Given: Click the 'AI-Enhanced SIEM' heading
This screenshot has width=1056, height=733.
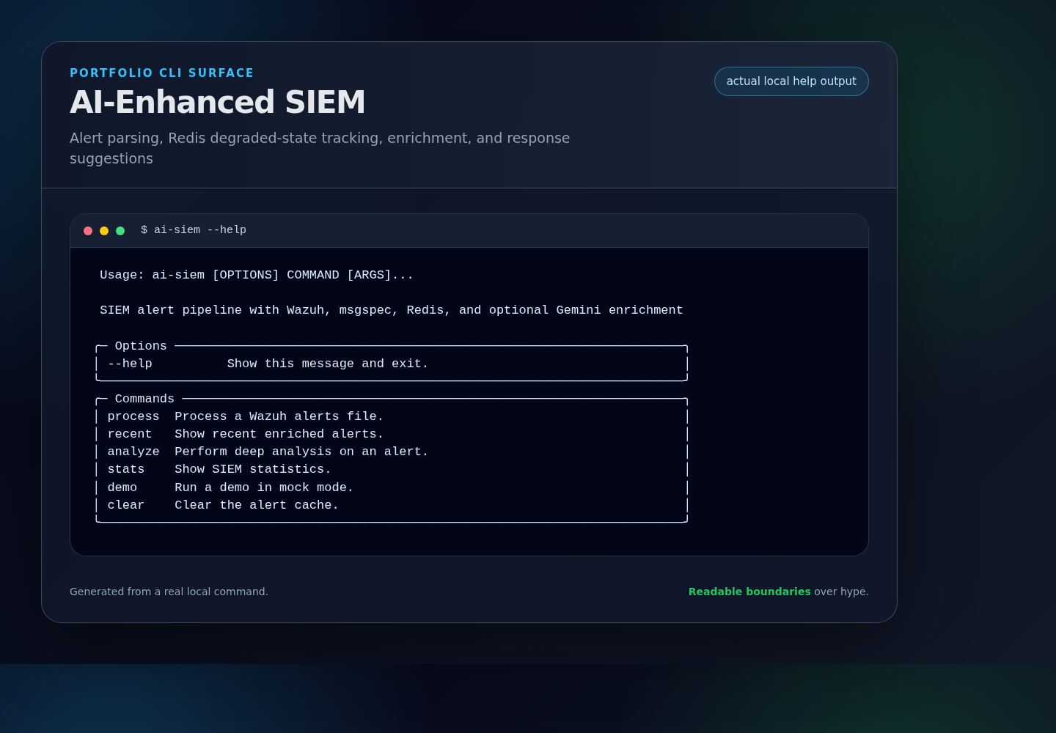Looking at the screenshot, I should tap(218, 102).
